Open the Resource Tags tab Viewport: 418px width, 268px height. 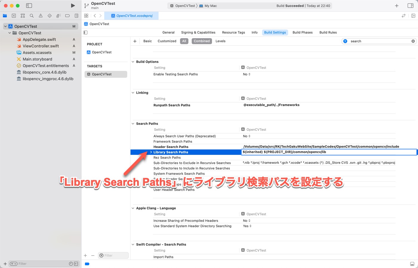pos(233,32)
